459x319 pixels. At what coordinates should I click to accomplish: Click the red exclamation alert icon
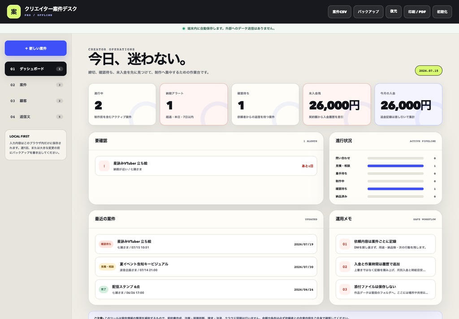pos(104,166)
